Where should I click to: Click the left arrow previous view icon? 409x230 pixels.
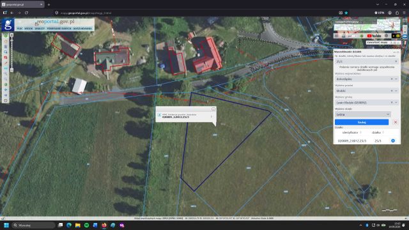pos(6,89)
